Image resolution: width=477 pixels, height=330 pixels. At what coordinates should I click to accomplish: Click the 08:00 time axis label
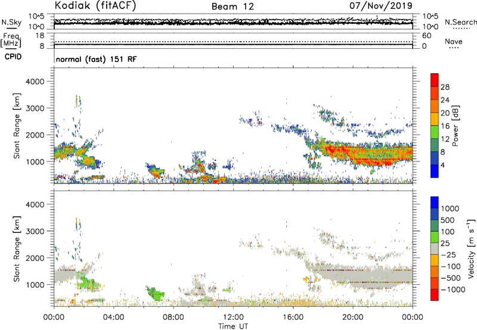pyautogui.click(x=173, y=317)
